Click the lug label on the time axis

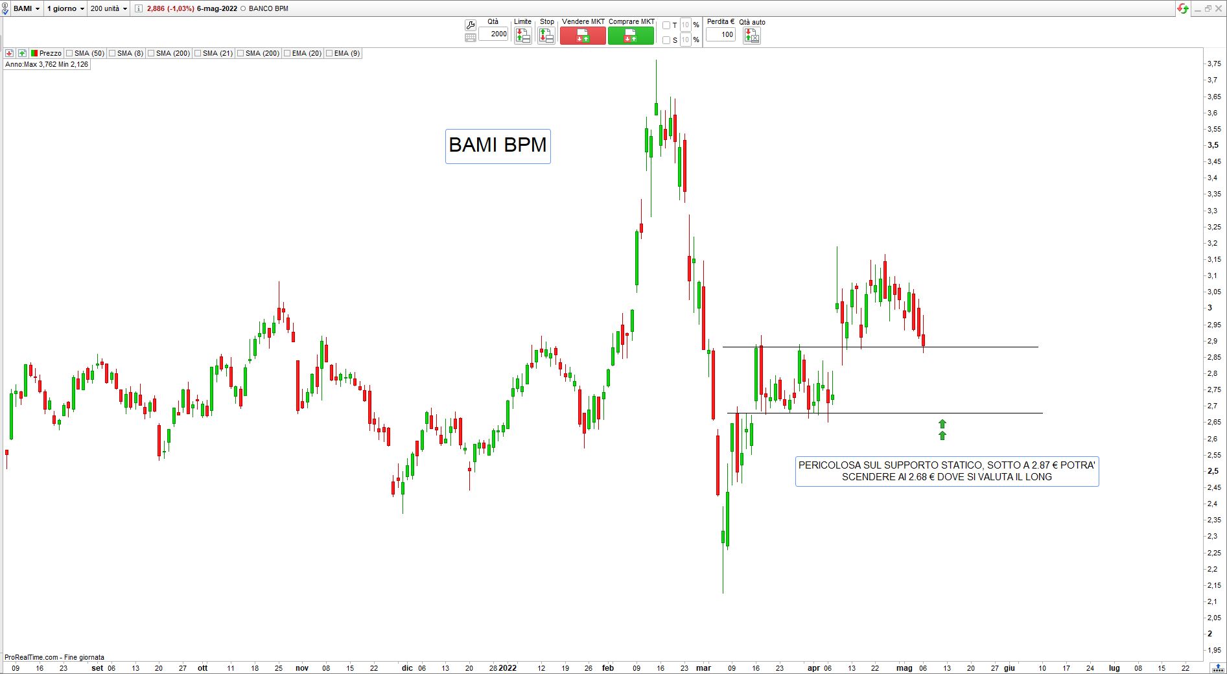(1114, 668)
